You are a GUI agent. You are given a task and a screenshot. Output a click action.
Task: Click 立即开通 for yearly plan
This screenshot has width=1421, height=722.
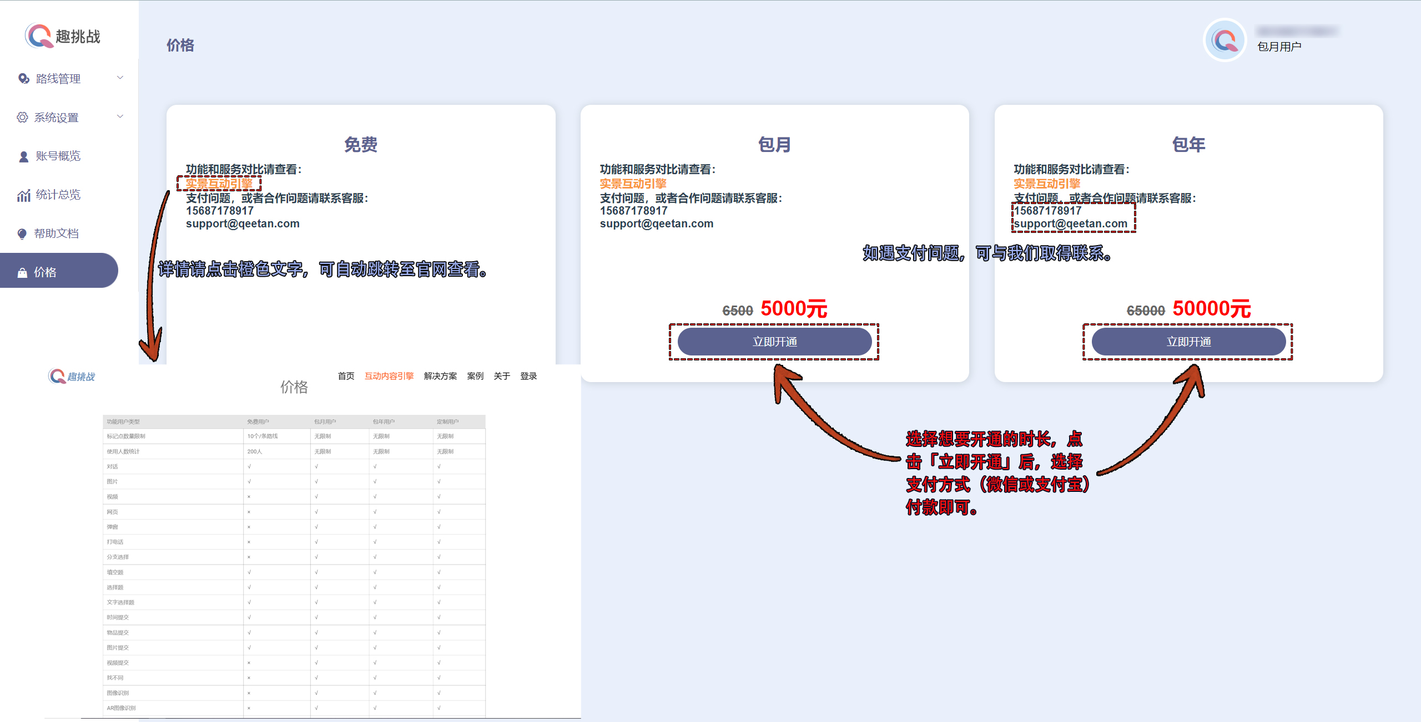1188,342
